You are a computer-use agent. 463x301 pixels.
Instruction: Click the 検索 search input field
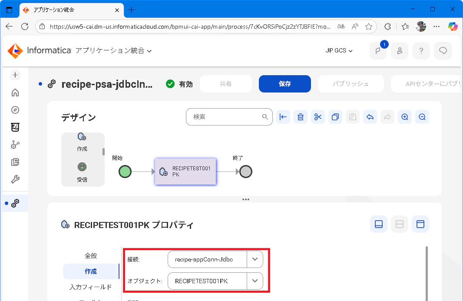pyautogui.click(x=229, y=117)
